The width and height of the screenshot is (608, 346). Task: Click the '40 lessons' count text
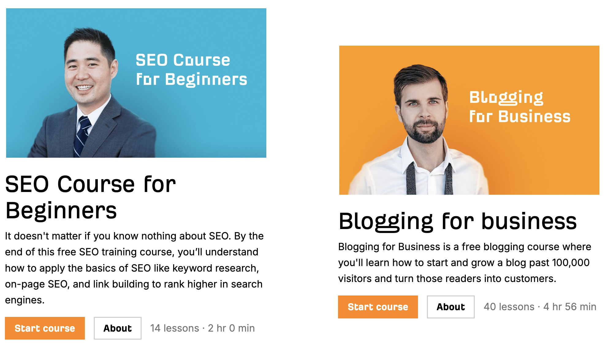point(509,307)
